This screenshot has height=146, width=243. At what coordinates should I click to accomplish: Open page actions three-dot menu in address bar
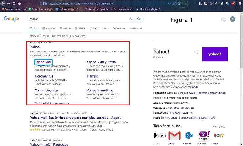pos(169,3)
